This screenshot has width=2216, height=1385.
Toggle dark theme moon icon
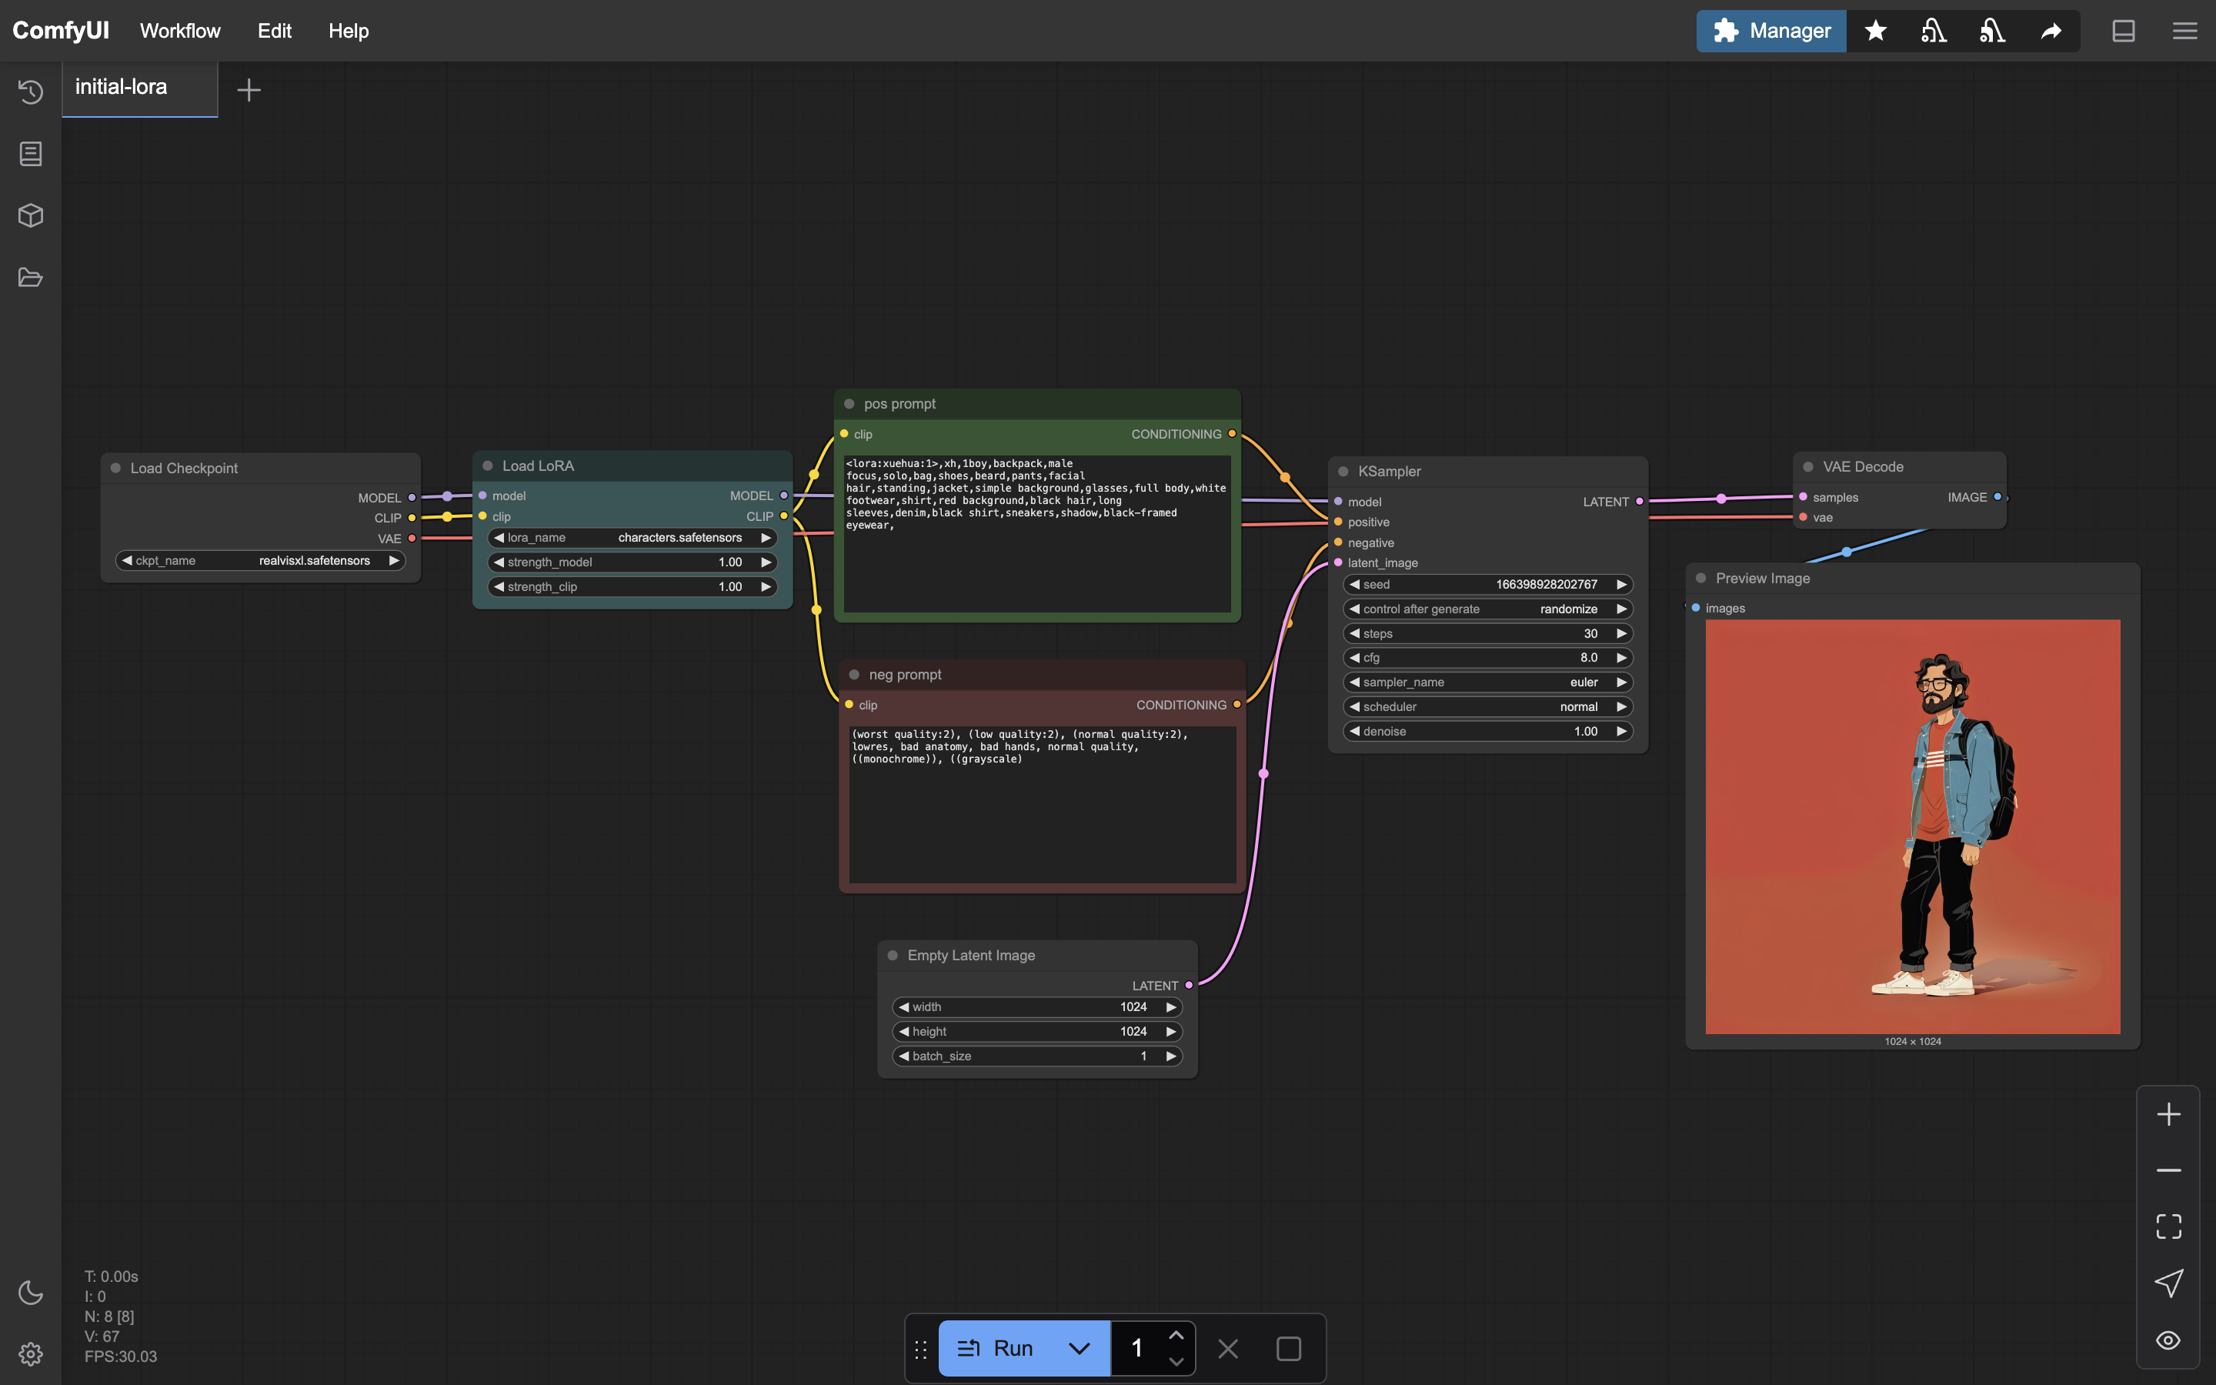point(30,1293)
